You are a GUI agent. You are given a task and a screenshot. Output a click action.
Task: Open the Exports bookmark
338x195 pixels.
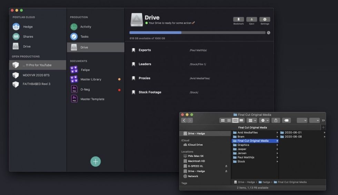145,50
